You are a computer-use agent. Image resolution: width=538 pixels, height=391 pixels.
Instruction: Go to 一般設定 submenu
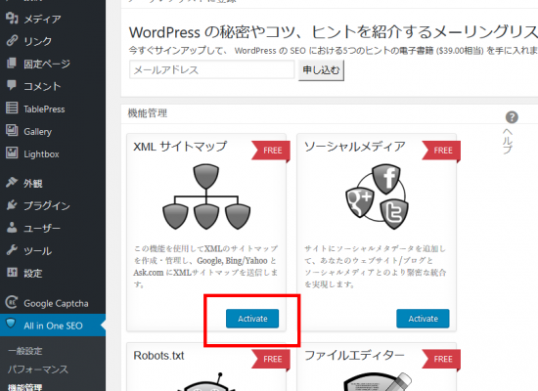24,351
